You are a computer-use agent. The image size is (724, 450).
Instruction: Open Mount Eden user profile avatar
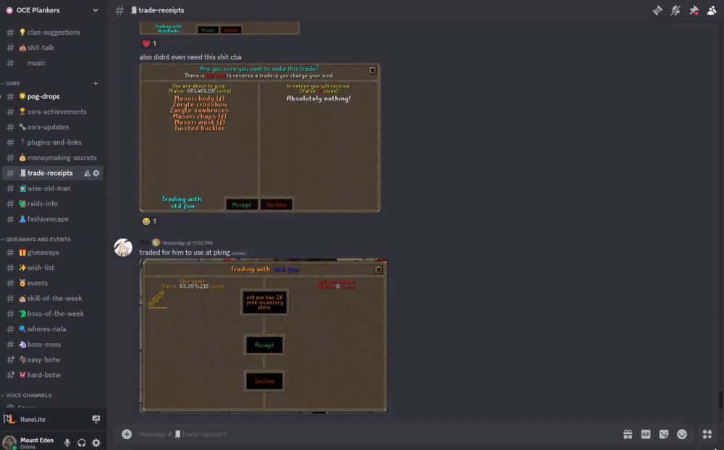click(x=9, y=442)
